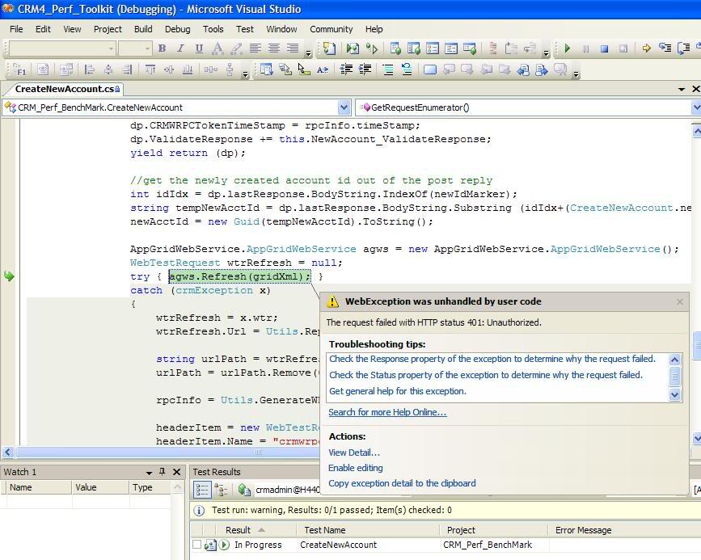Open the Build menu

click(x=143, y=29)
